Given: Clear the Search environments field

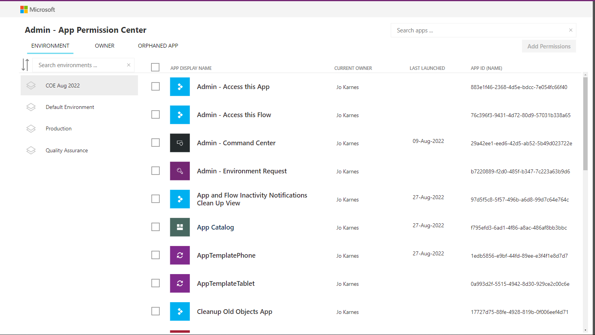Looking at the screenshot, I should [x=128, y=65].
